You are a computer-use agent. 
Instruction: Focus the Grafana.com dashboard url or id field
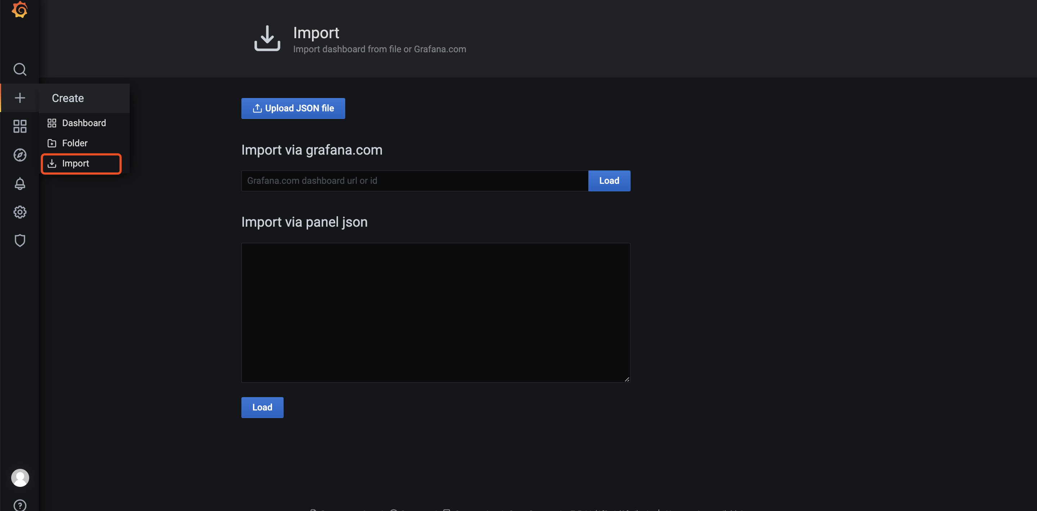415,181
